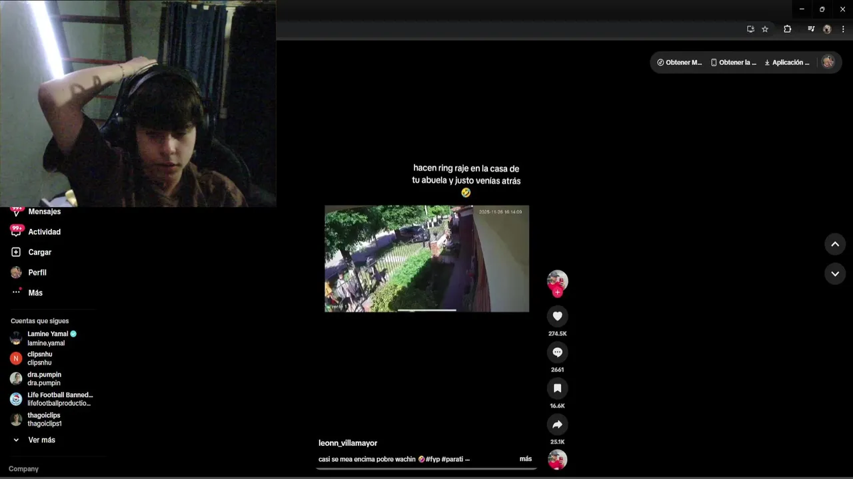Click 2661 comments count

[x=557, y=370]
